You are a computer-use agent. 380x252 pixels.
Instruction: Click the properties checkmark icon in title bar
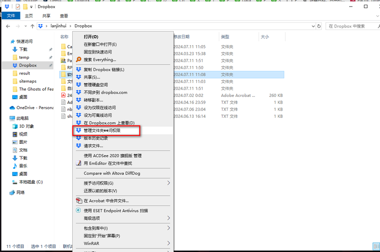pyautogui.click(x=18, y=7)
